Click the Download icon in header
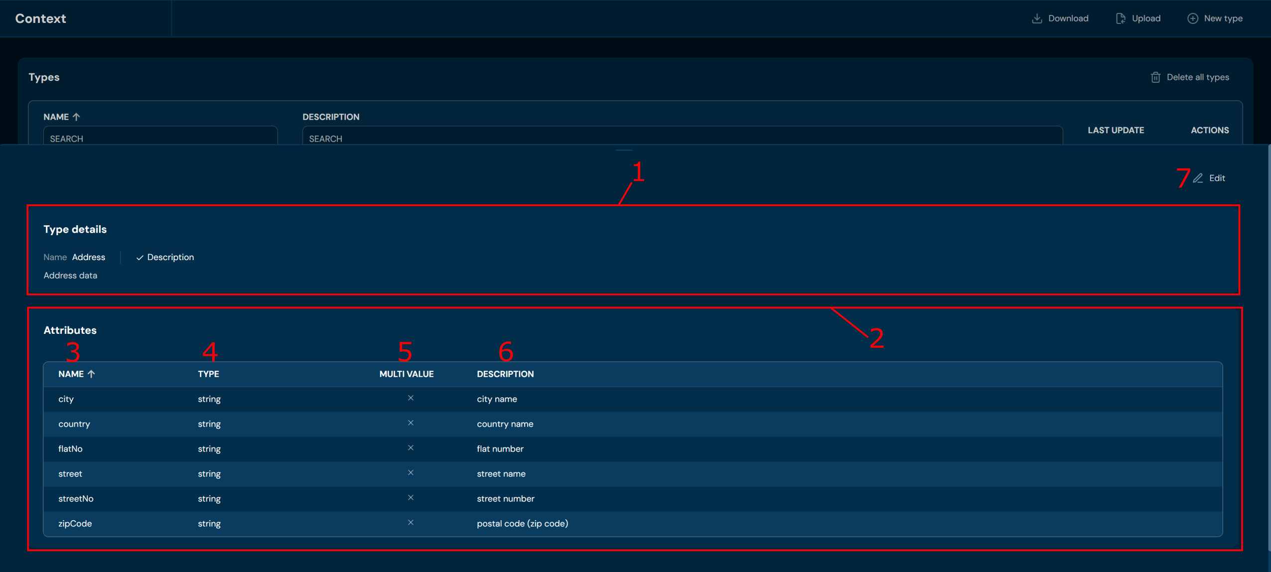The image size is (1271, 572). (1037, 18)
